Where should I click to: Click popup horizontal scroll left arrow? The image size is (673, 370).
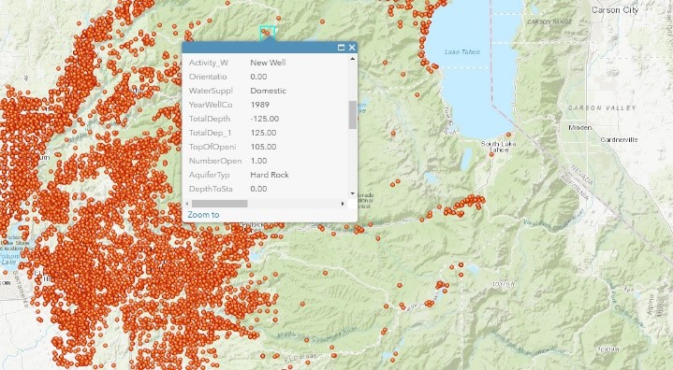[x=186, y=204]
